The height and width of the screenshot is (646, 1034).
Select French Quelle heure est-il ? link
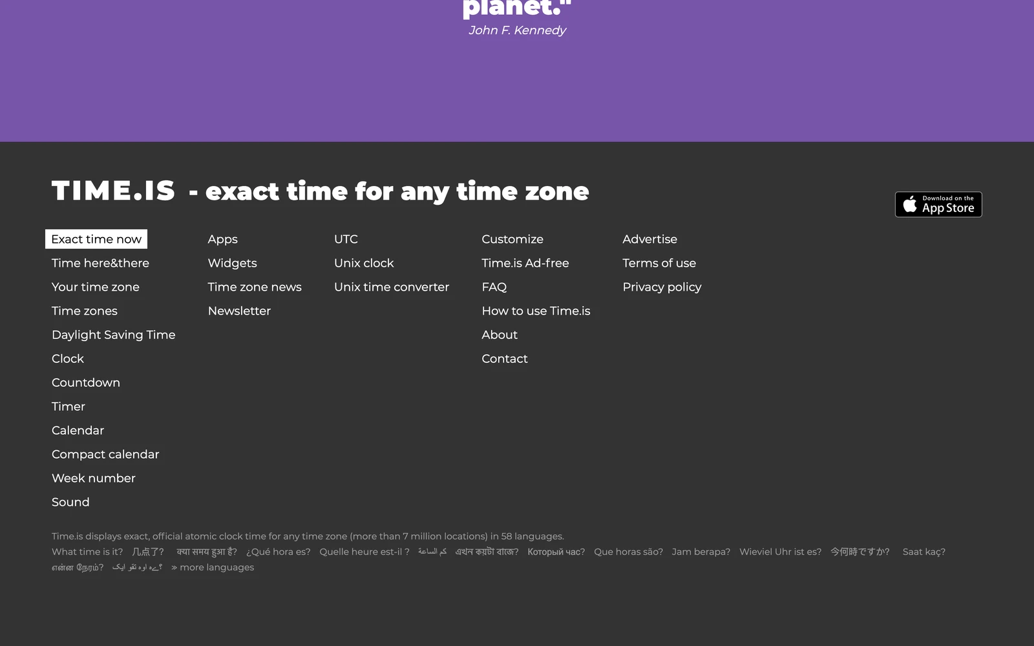[364, 552]
